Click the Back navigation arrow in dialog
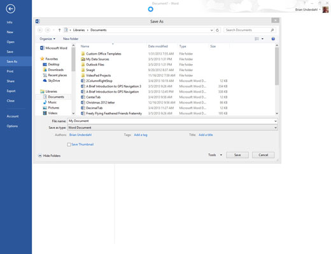The image size is (331, 254). [x=40, y=30]
